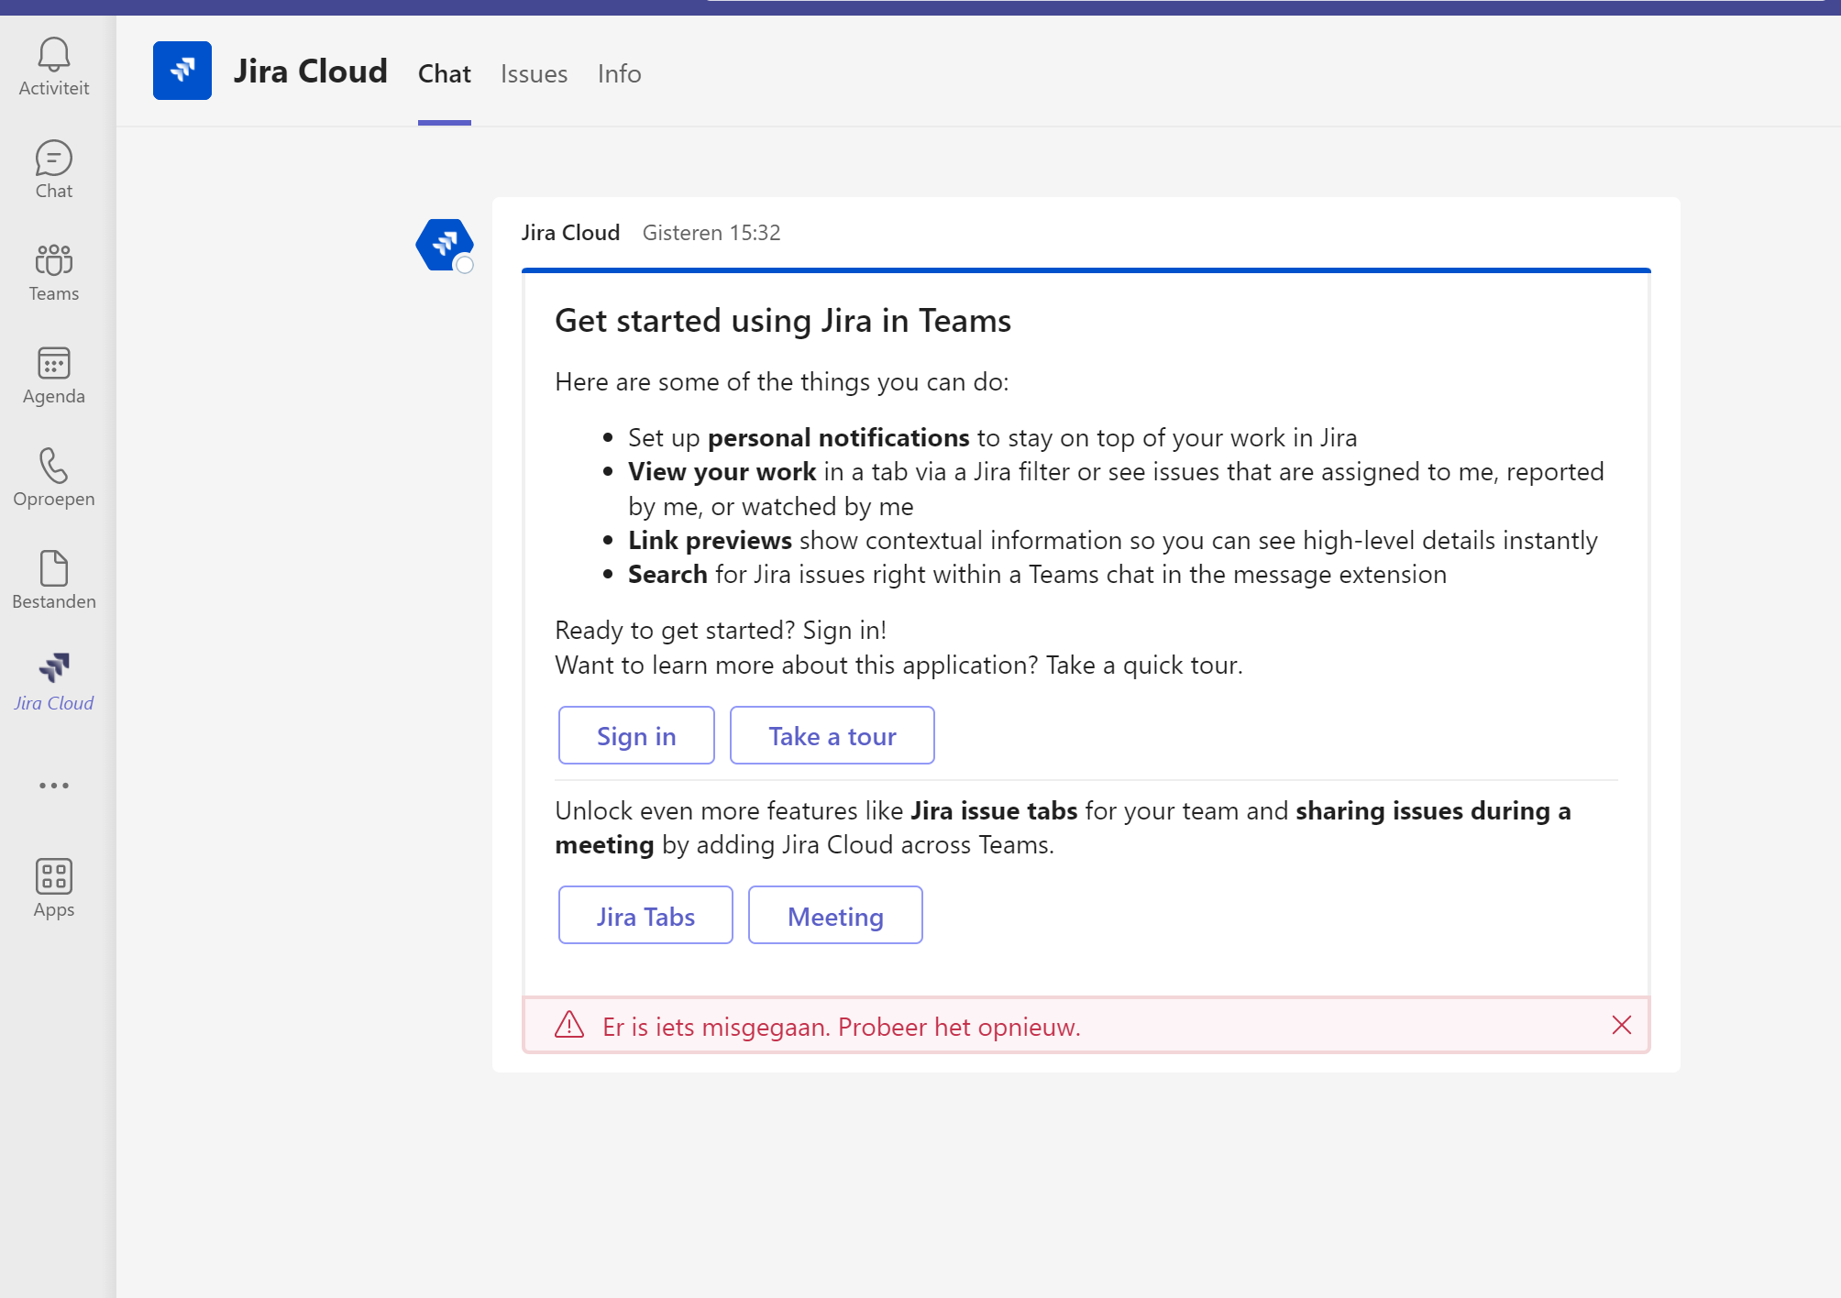The height and width of the screenshot is (1298, 1841).
Task: Select the Teams icon
Action: 53,270
